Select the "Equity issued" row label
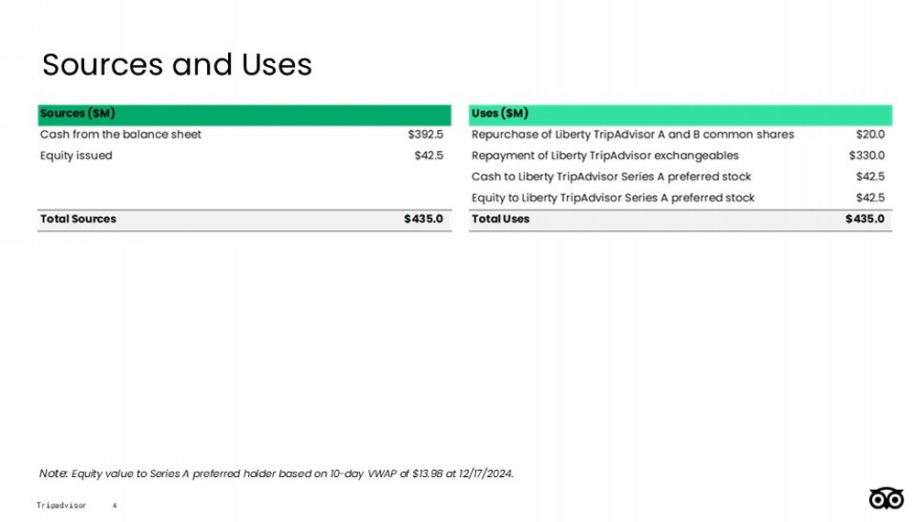 pyautogui.click(x=76, y=156)
